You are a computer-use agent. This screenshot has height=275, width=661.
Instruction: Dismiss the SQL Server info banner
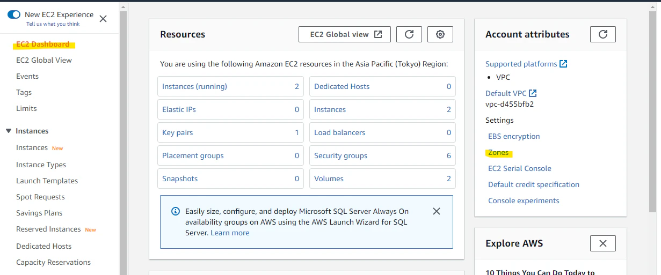pyautogui.click(x=437, y=211)
